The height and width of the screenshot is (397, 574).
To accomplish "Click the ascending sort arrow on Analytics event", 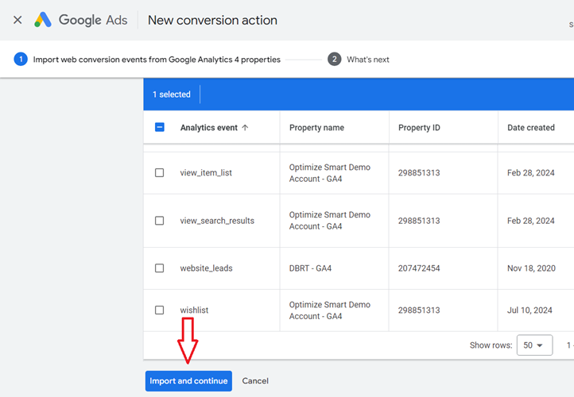I will [246, 128].
